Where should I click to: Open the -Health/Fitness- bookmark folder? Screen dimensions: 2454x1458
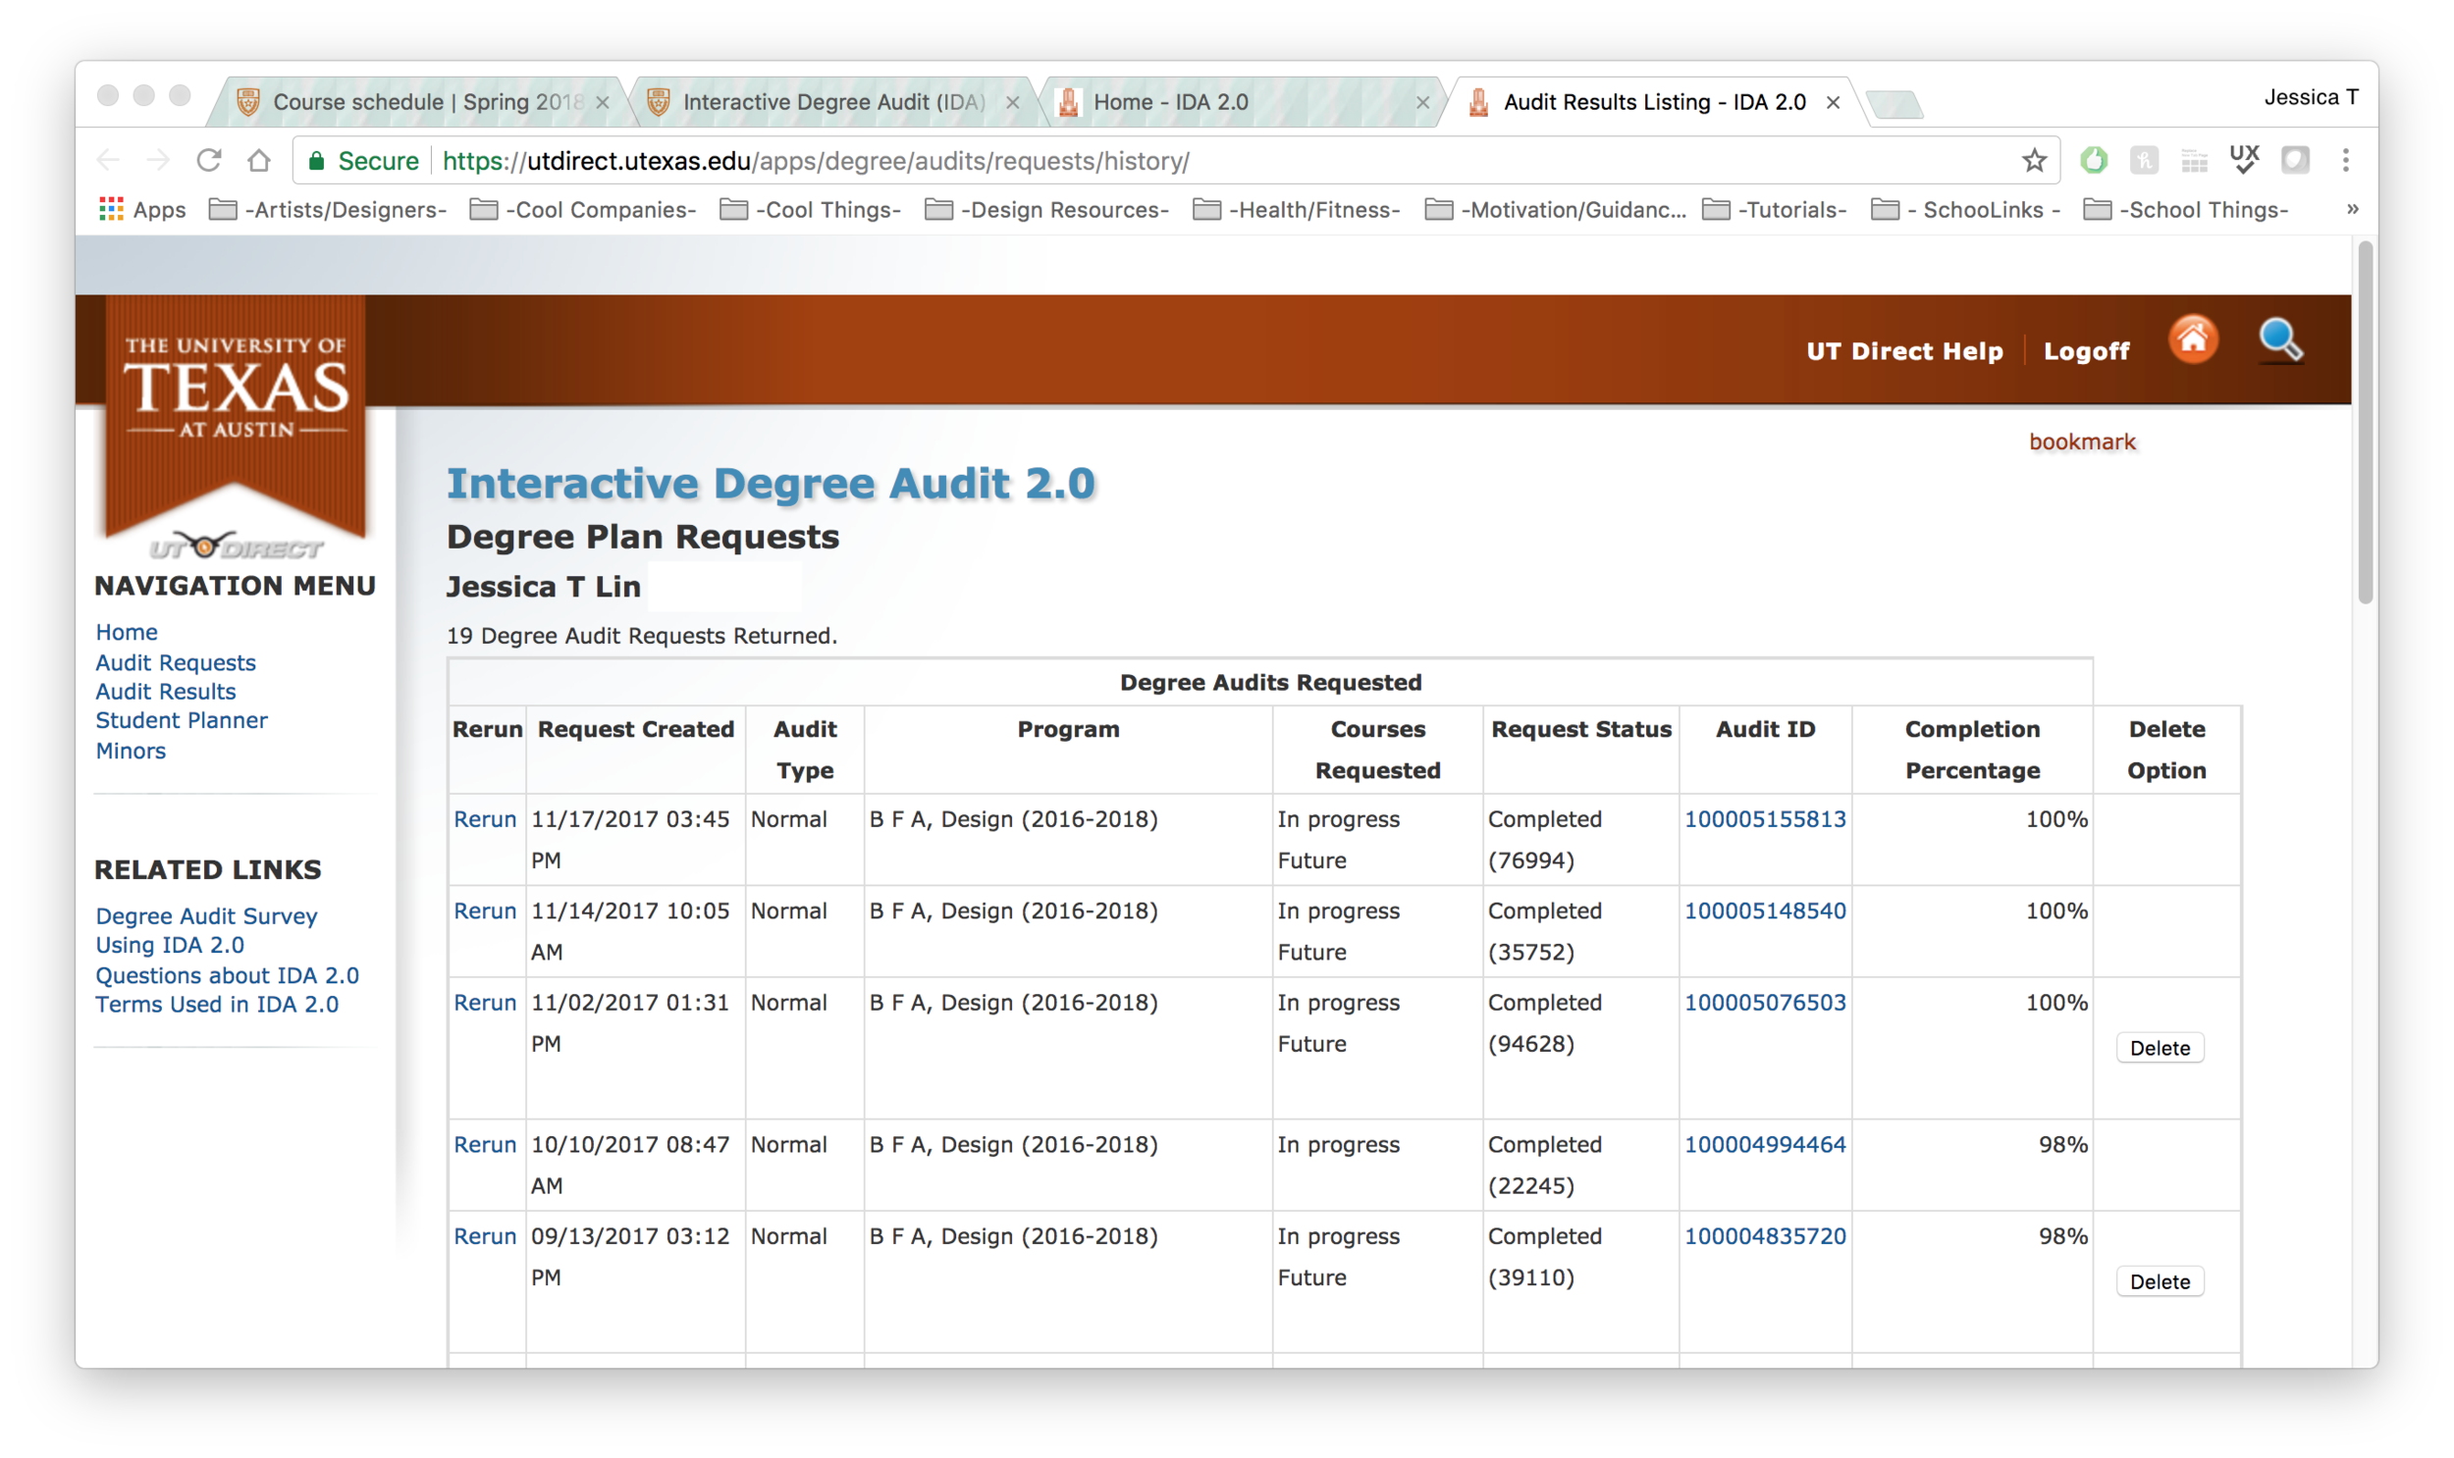pyautogui.click(x=1297, y=209)
